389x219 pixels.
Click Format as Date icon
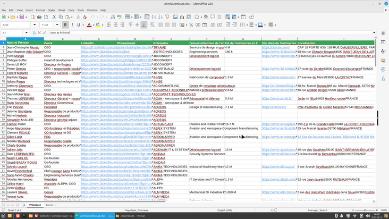205,25
